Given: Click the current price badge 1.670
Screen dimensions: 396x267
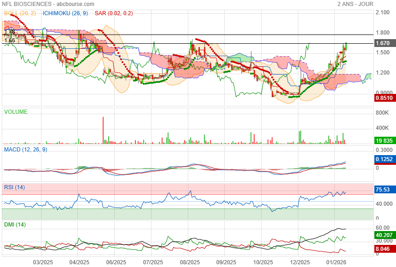Looking at the screenshot, I should tap(384, 43).
